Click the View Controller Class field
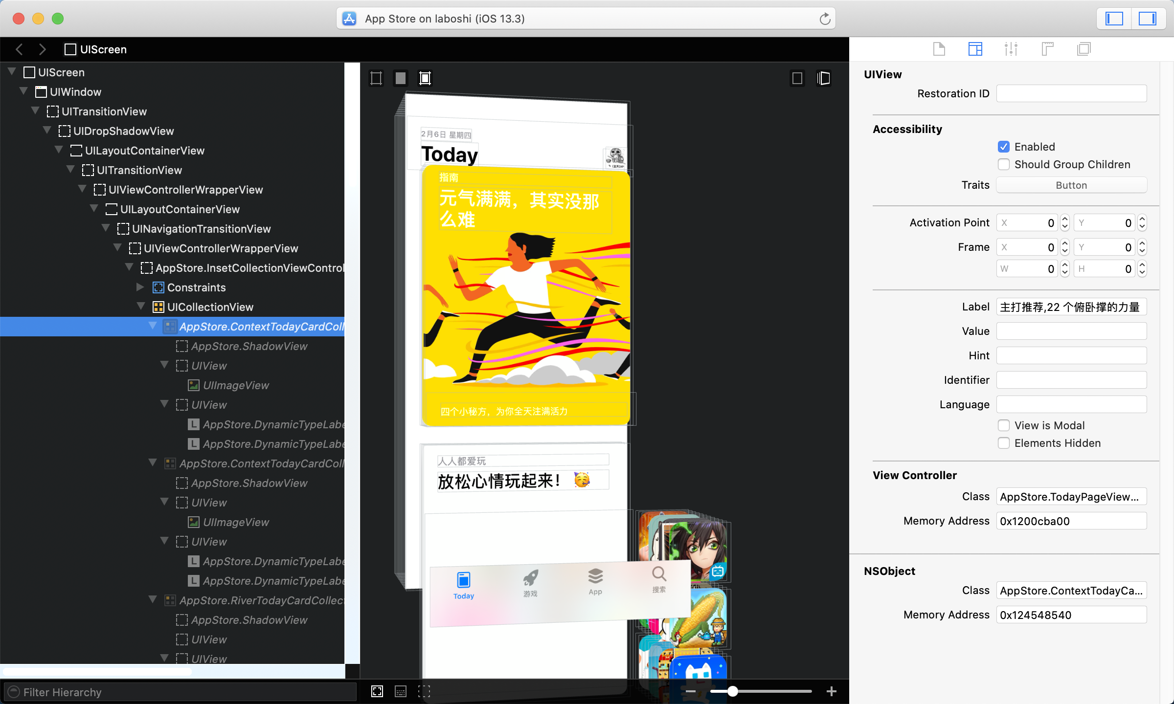Viewport: 1174px width, 704px height. click(1071, 497)
